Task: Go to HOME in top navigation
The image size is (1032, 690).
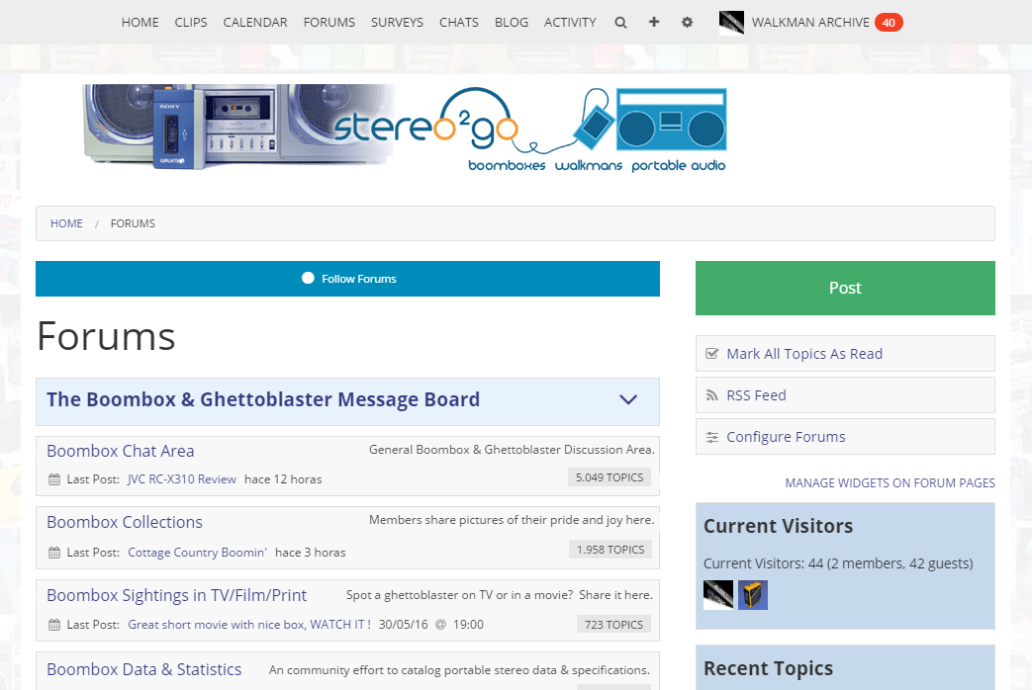Action: [141, 23]
